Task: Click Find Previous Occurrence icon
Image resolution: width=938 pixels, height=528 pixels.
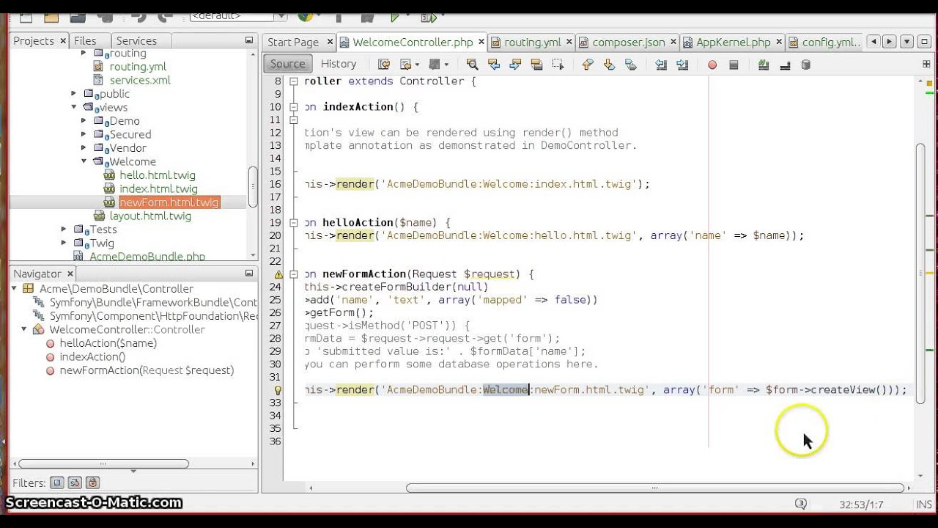Action: click(493, 65)
